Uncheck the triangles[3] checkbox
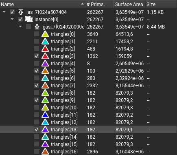 point(37,56)
